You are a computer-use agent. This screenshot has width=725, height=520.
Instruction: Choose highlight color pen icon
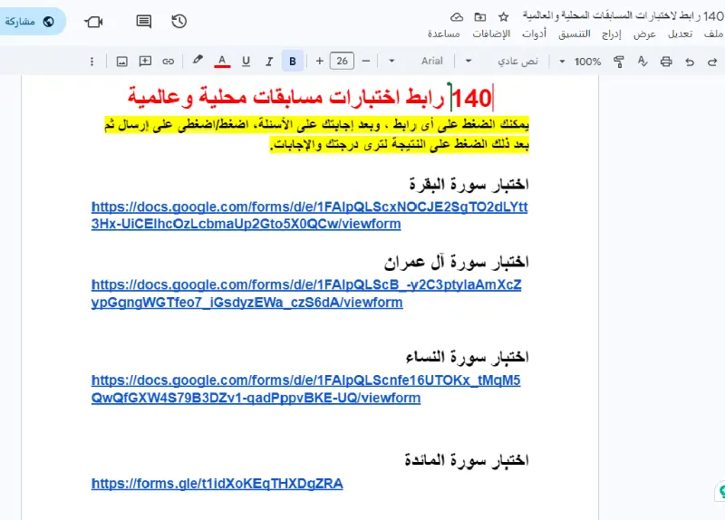point(198,60)
